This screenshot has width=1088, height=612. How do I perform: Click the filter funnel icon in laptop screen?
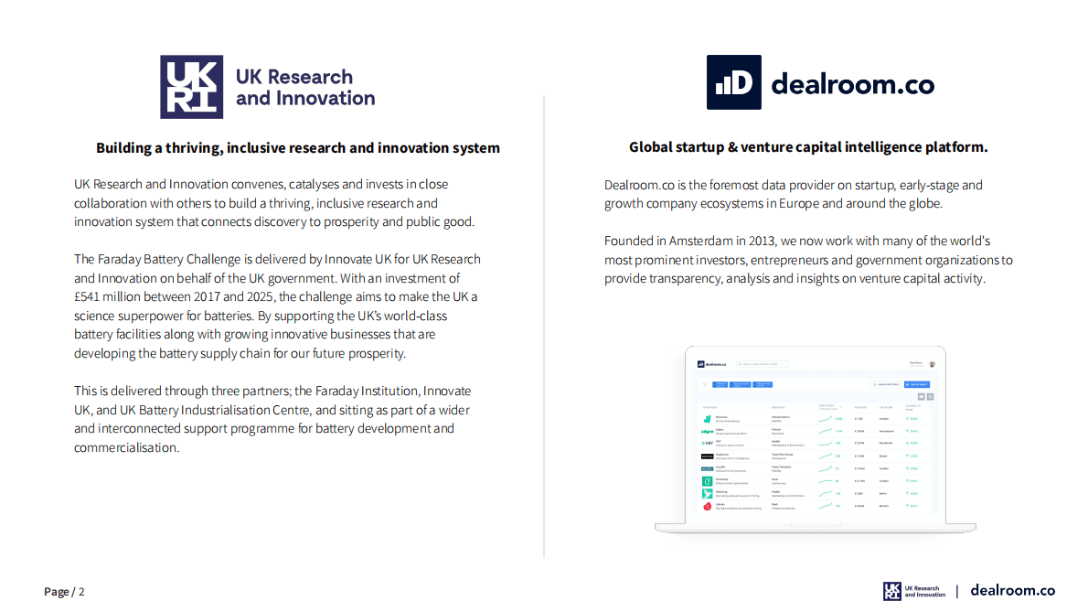click(x=705, y=384)
